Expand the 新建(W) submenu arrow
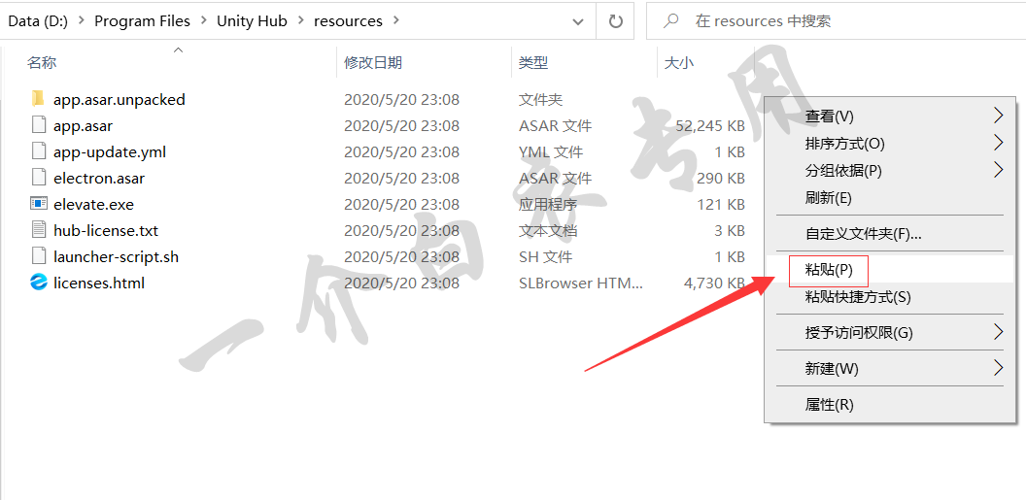 (998, 368)
